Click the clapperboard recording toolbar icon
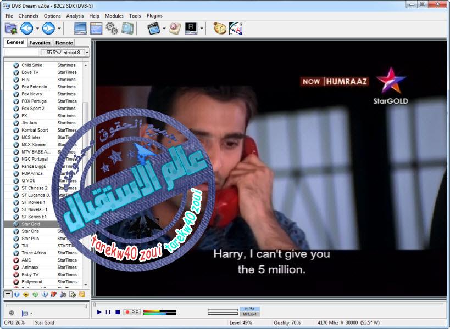450x329 pixels. (x=153, y=29)
